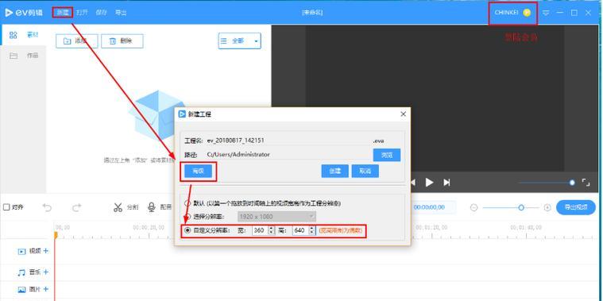The image size is (603, 301).
Task: Click the stepper arrows beside height 640
Action: pyautogui.click(x=312, y=230)
